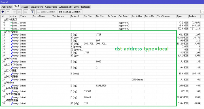Open the Filter Rules tab
This screenshot has height=109, width=204.
7,7
